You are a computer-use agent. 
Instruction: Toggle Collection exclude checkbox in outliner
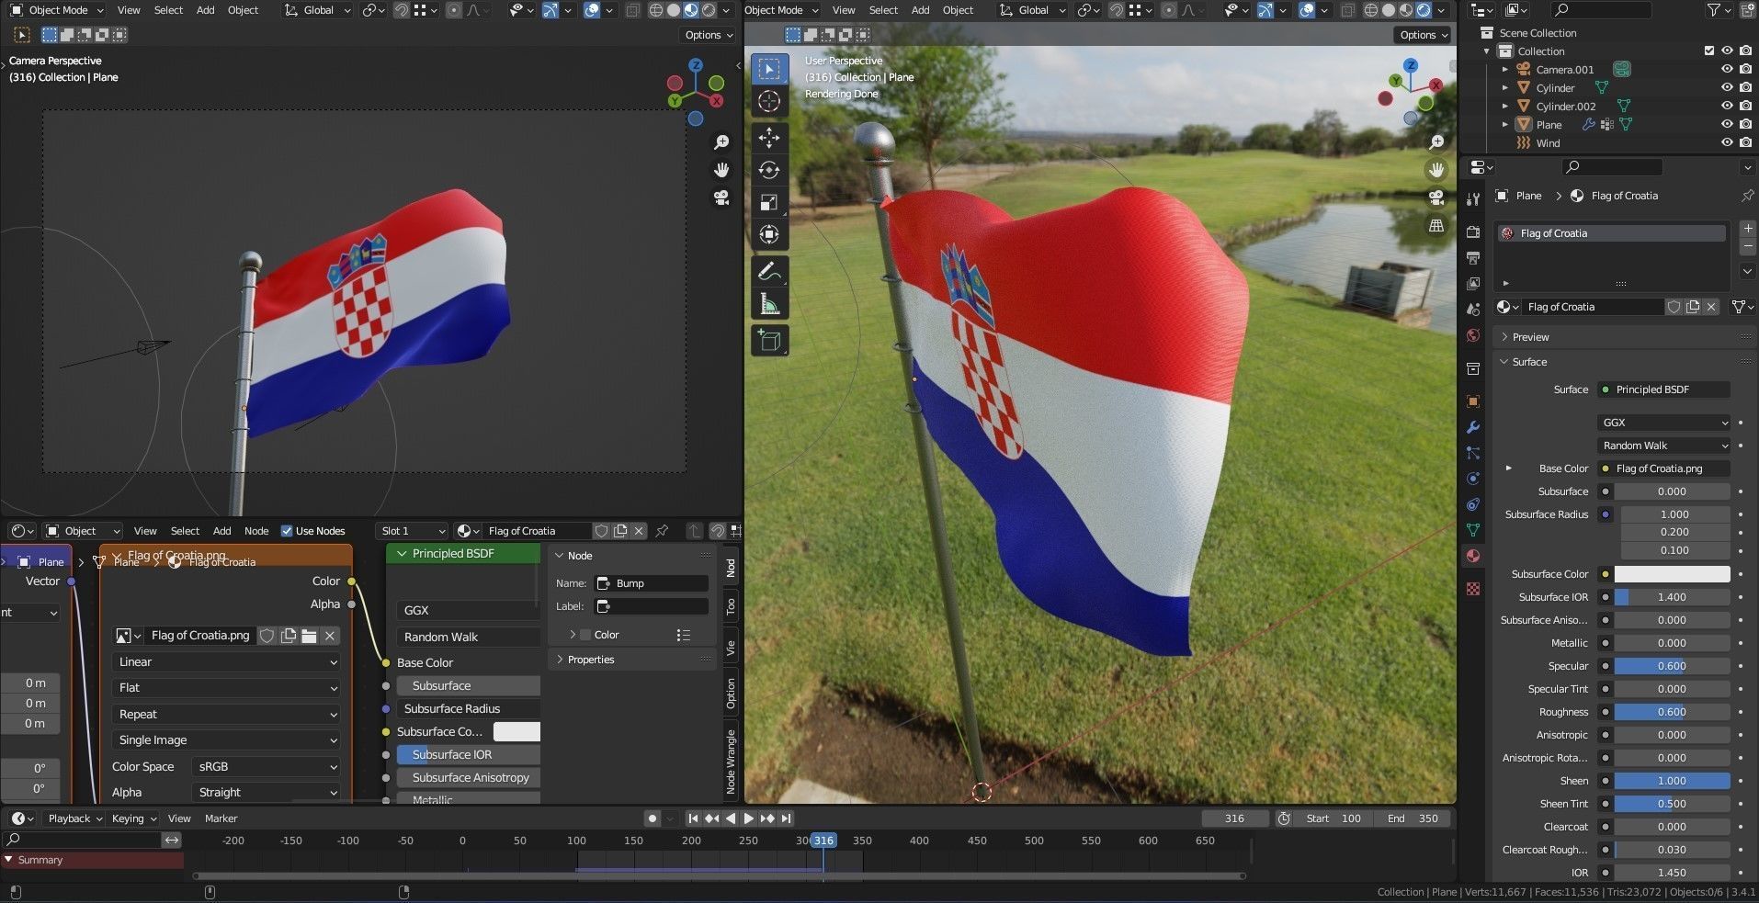[x=1709, y=51]
